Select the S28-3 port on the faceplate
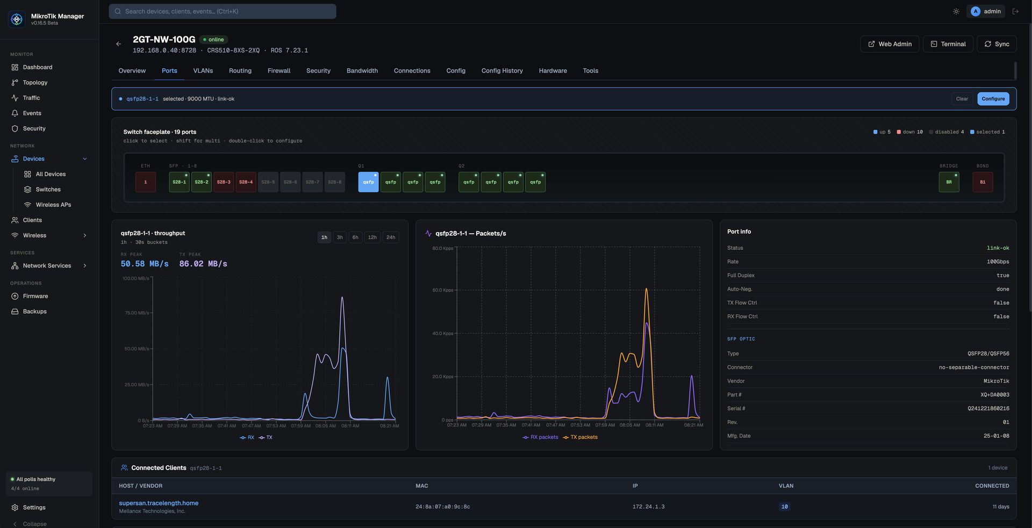The height and width of the screenshot is (528, 1032). pos(224,182)
